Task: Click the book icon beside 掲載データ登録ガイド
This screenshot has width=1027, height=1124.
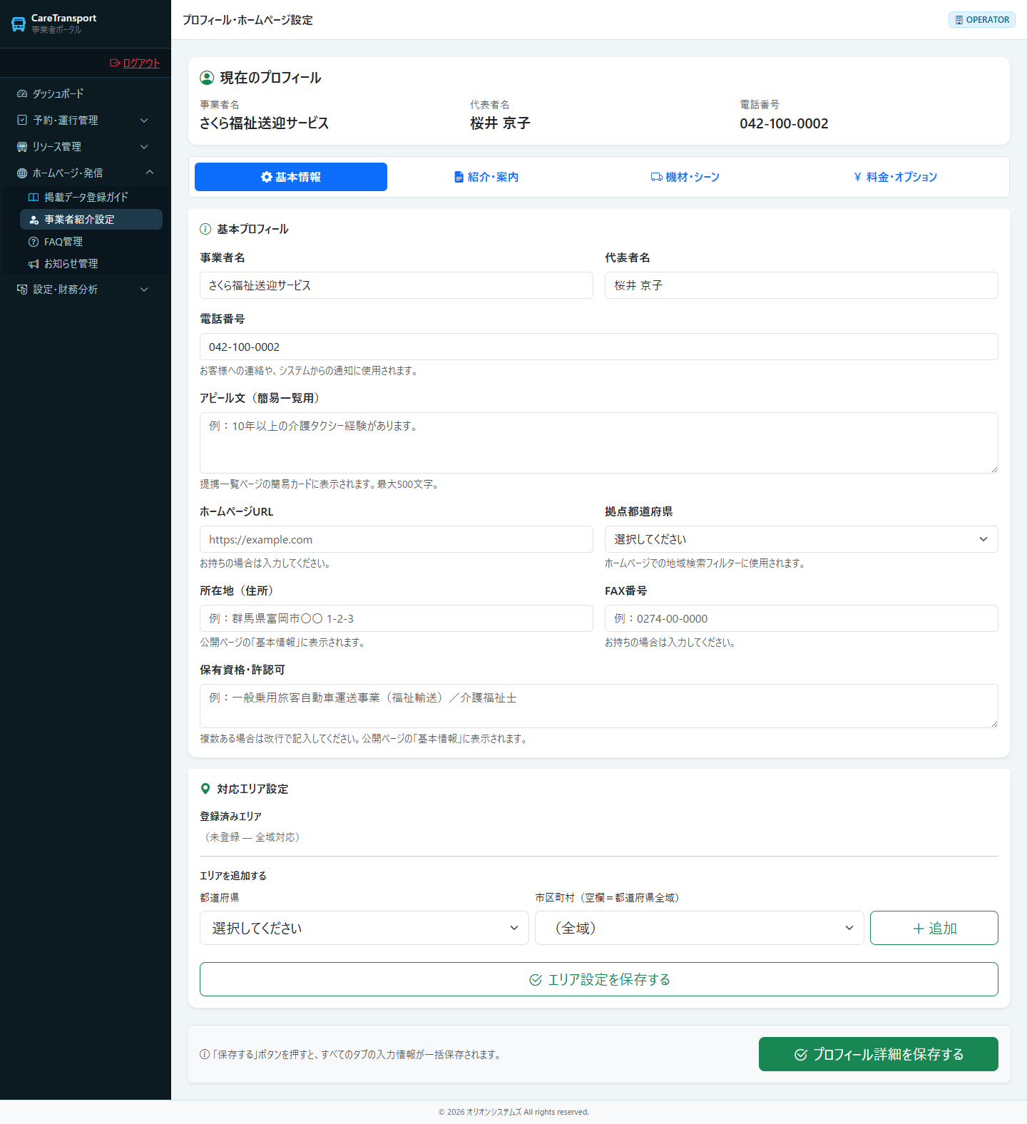Action: pyautogui.click(x=34, y=197)
